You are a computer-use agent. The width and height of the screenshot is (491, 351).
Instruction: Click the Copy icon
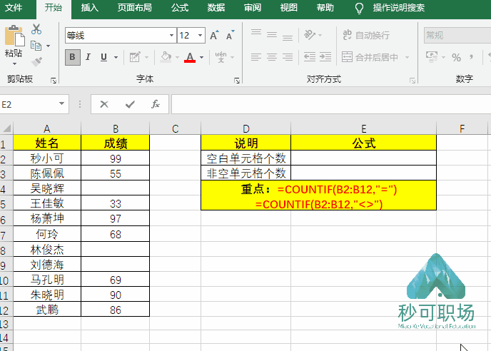[x=36, y=46]
